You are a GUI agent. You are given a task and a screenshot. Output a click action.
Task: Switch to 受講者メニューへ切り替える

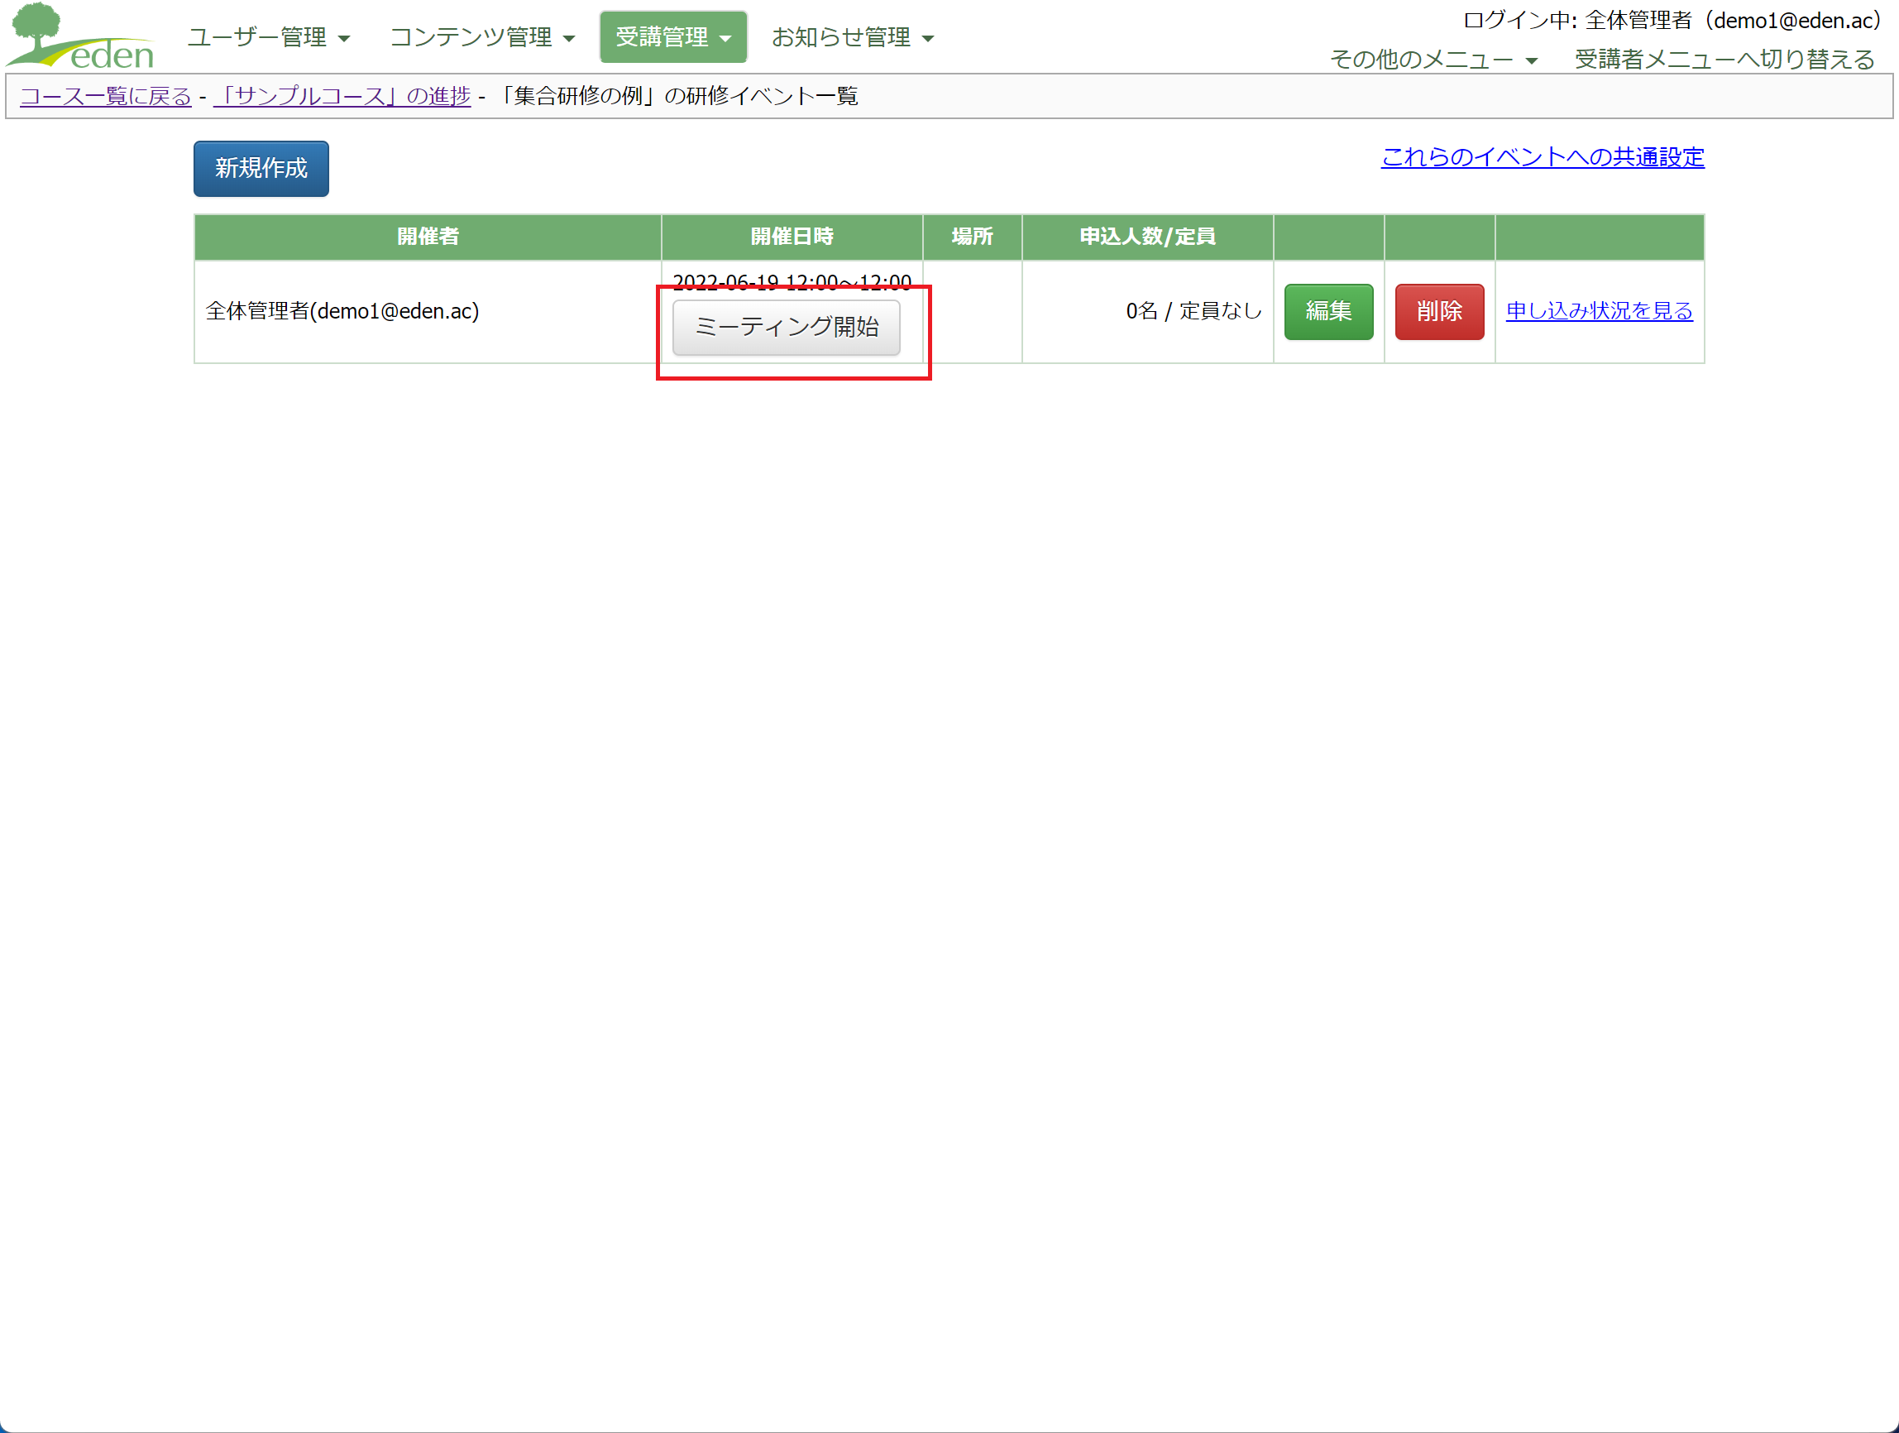(1724, 60)
